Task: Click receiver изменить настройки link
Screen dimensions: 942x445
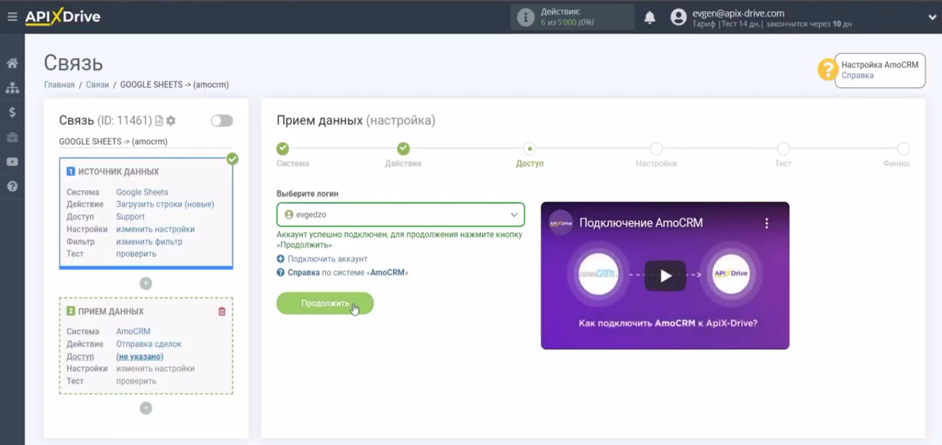Action: coord(155,368)
